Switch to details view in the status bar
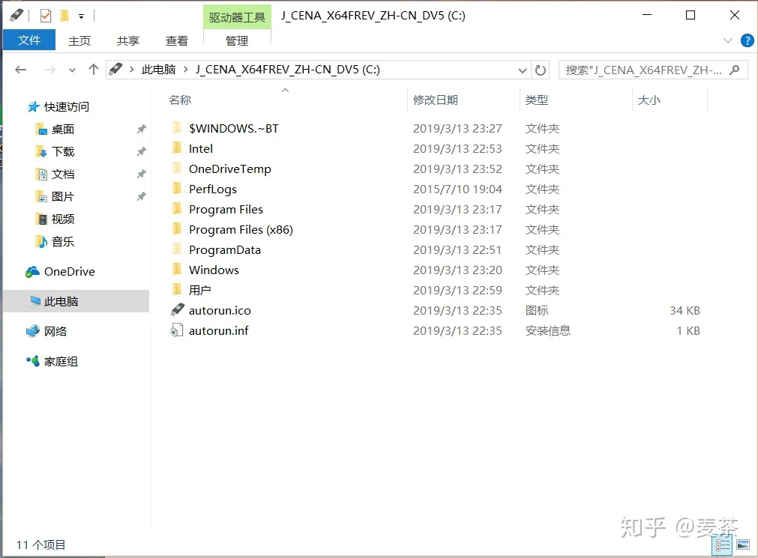The height and width of the screenshot is (558, 758). pyautogui.click(x=724, y=546)
